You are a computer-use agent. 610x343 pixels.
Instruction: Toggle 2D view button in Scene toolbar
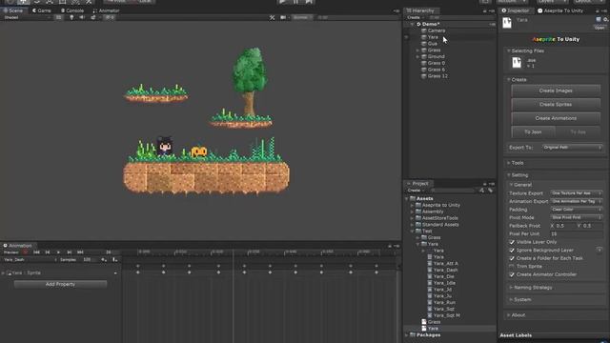58,17
